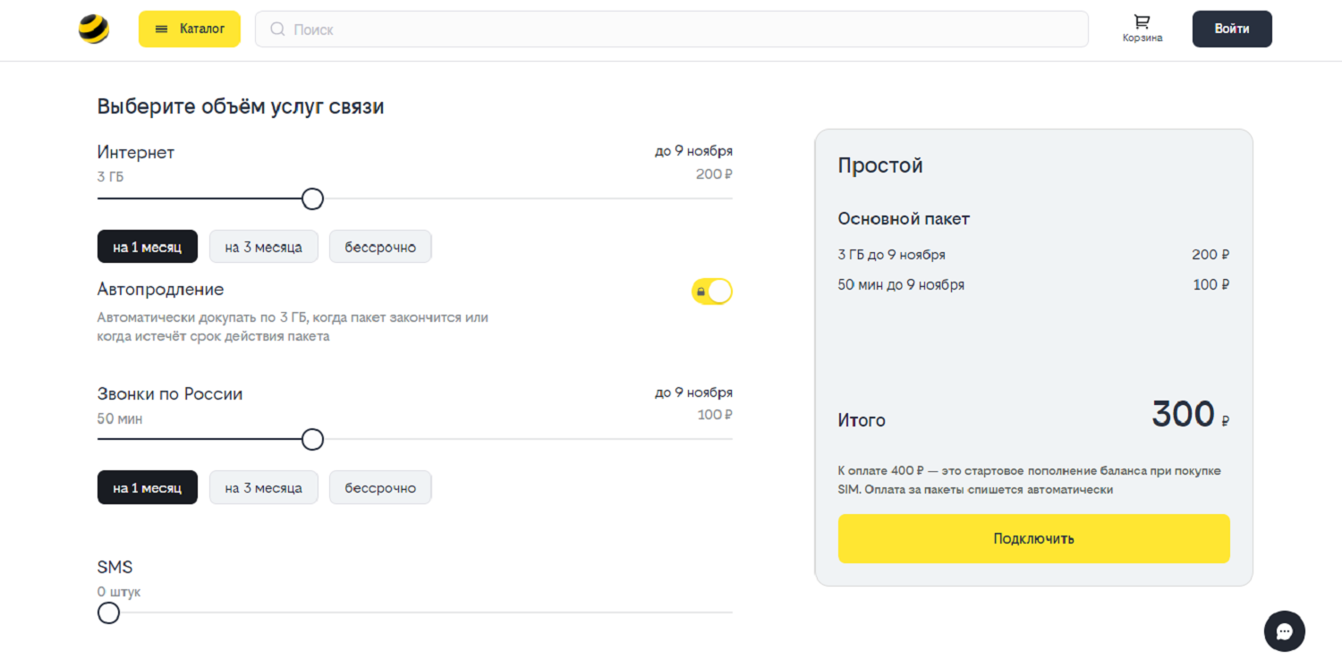The width and height of the screenshot is (1342, 667).
Task: Select Интернет period на 1 месяц
Action: pos(147,247)
